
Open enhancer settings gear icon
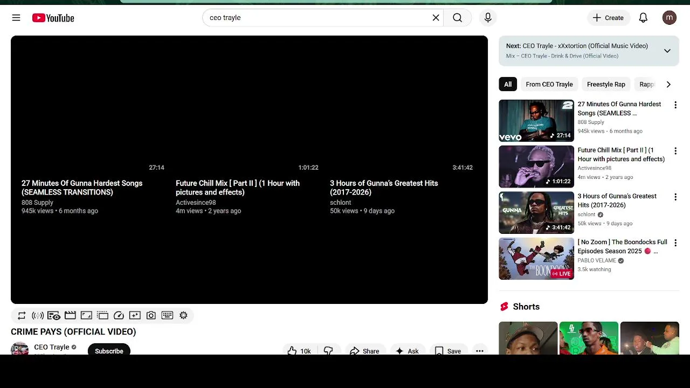[183, 315]
